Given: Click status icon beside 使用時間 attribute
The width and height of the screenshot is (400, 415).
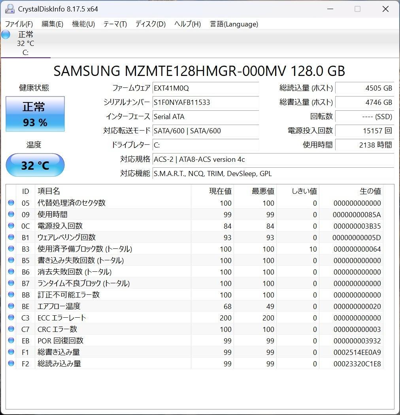Looking at the screenshot, I should click(x=11, y=214).
